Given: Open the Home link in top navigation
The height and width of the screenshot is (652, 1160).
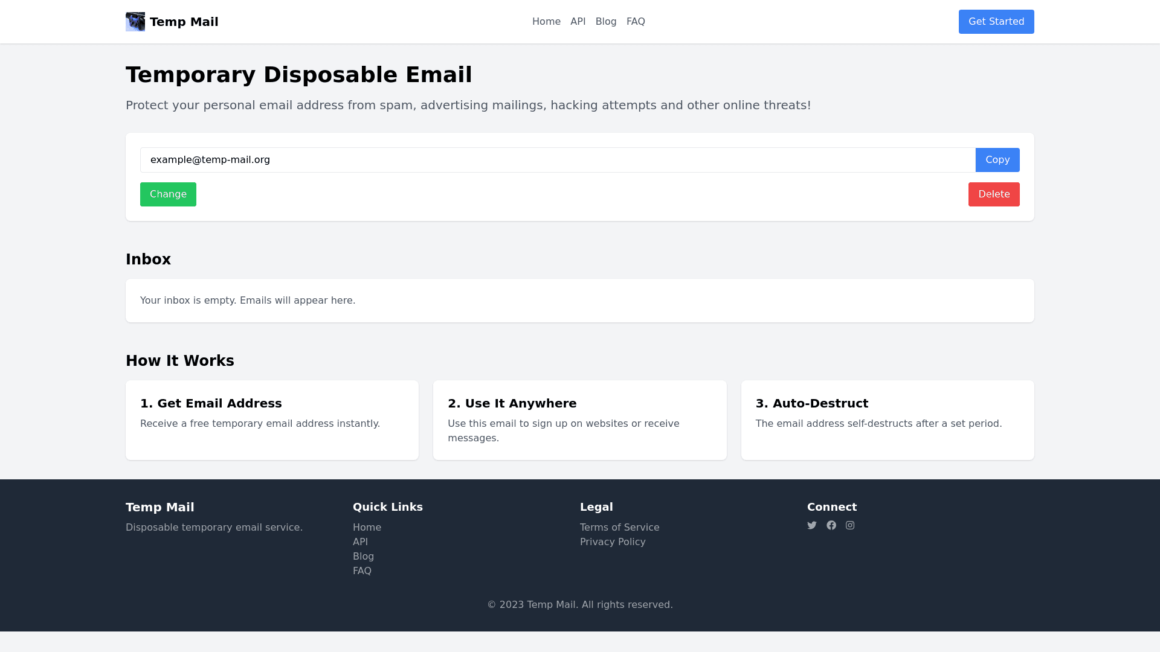Looking at the screenshot, I should pos(546,22).
